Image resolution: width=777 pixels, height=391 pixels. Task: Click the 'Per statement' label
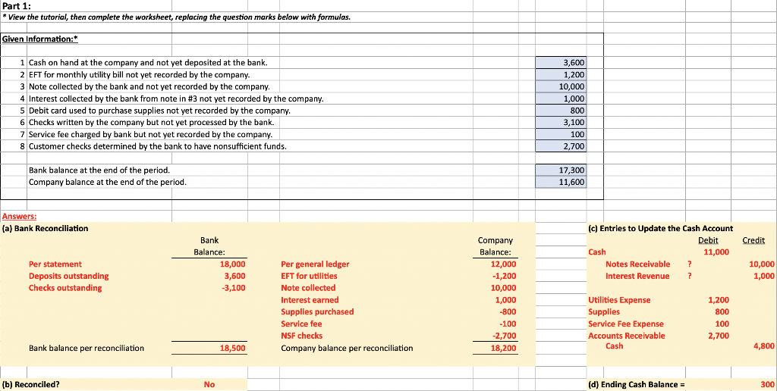pyautogui.click(x=55, y=264)
